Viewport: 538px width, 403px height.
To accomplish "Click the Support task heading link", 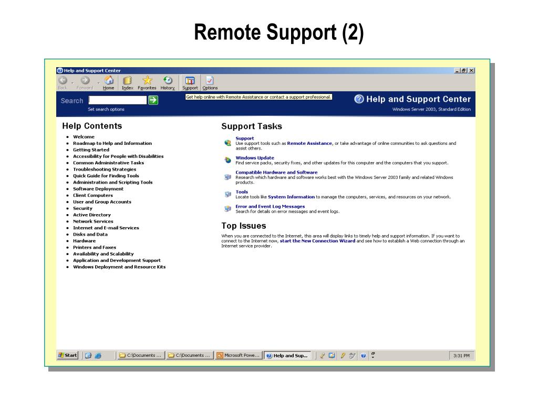I will (x=245, y=139).
